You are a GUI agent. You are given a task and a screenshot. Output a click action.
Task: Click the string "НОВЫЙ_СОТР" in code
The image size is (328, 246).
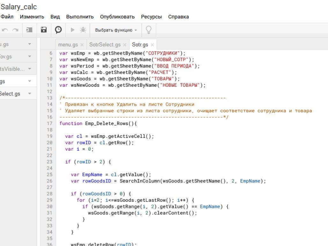pyautogui.click(x=171, y=60)
